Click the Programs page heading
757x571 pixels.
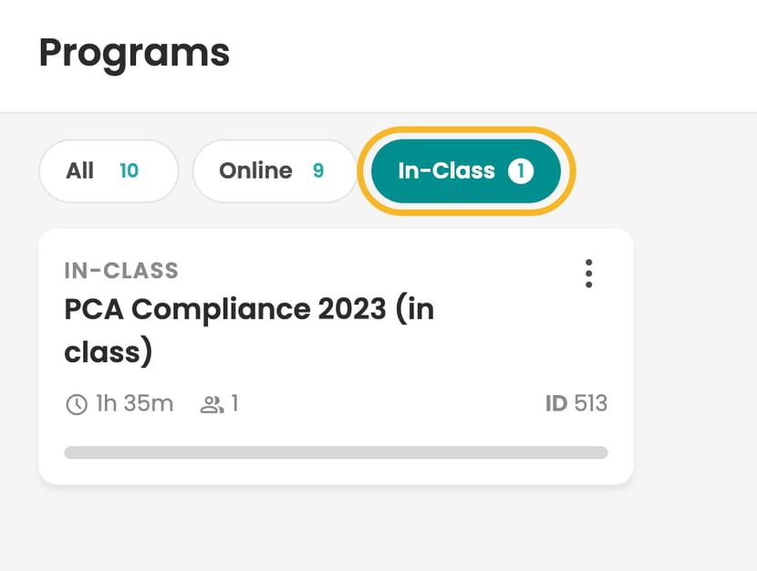click(134, 54)
